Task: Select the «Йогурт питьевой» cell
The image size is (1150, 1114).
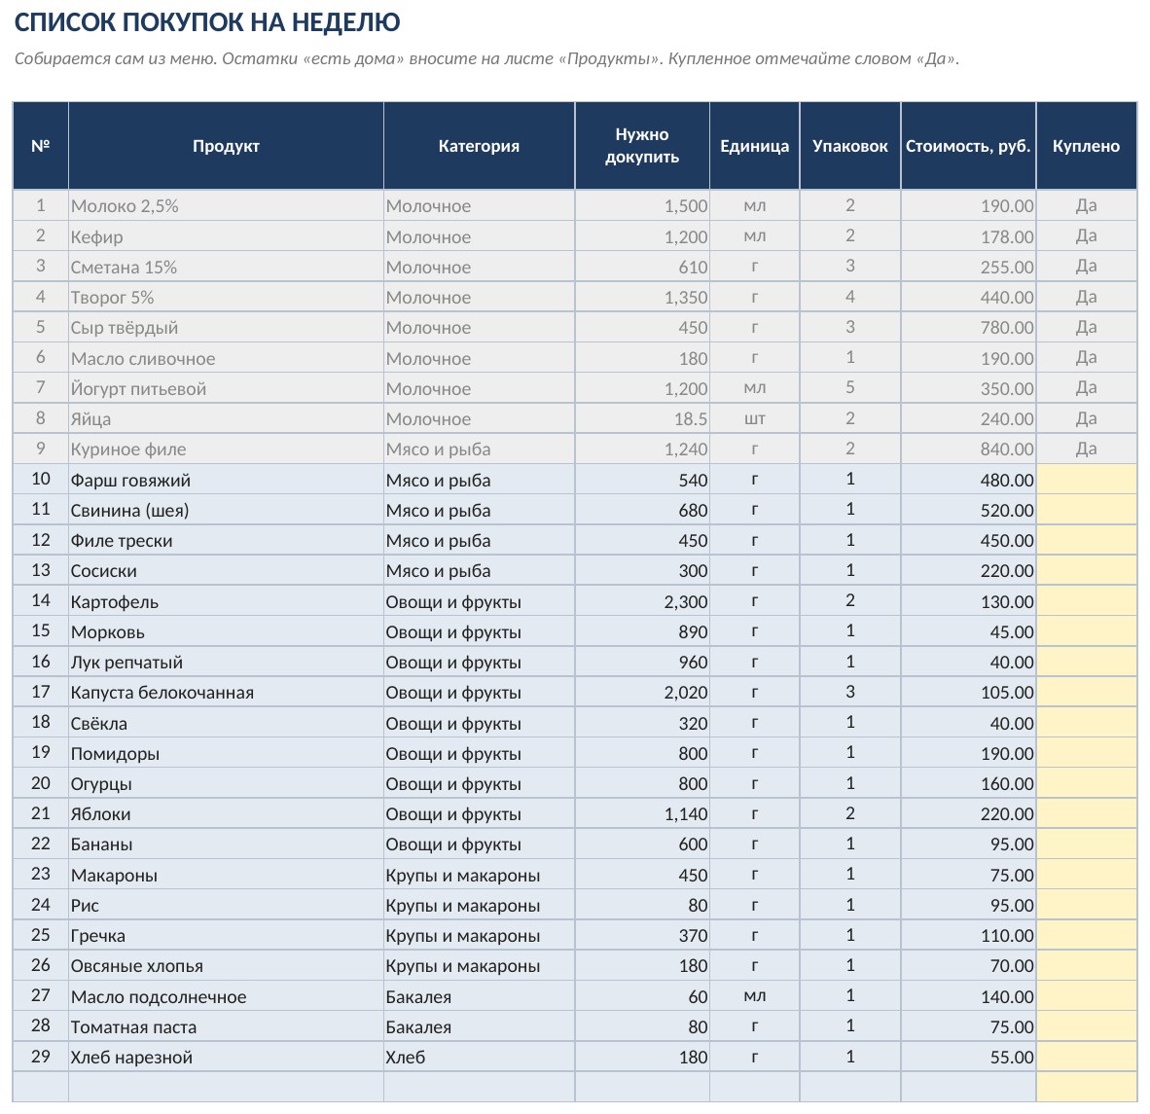Action: 226,388
